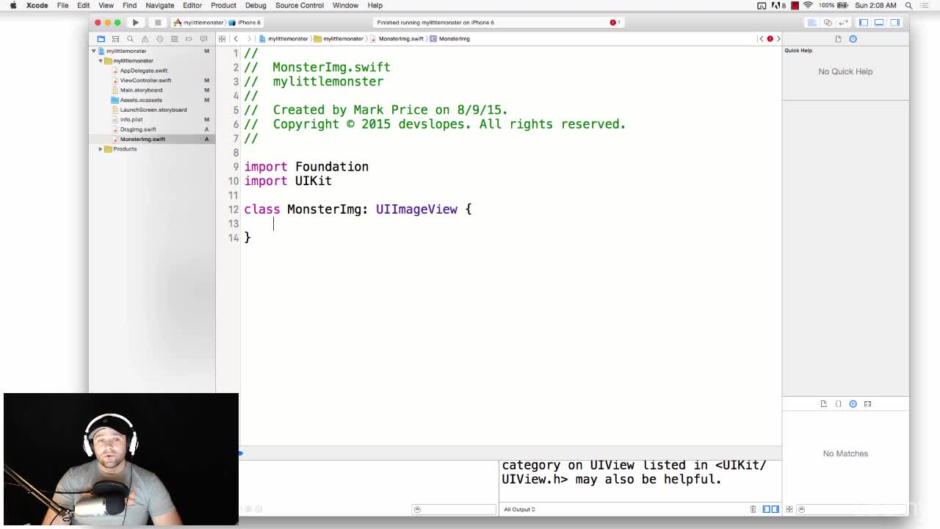940x529 pixels.
Task: Open the Wi-Fi status menu
Action: tap(808, 5)
